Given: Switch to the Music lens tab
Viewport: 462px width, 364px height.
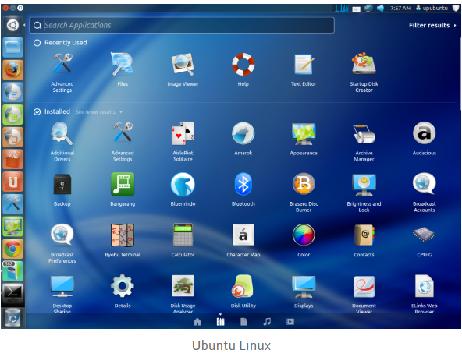Looking at the screenshot, I should [x=267, y=322].
